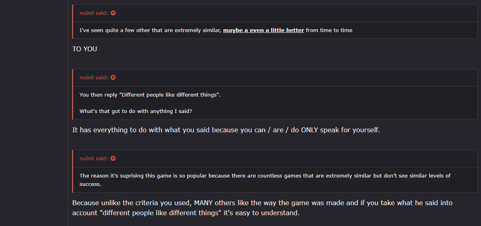This screenshot has width=481, height=226.
Task: Click the word "ONLY" in the reply
Action: pos(310,130)
